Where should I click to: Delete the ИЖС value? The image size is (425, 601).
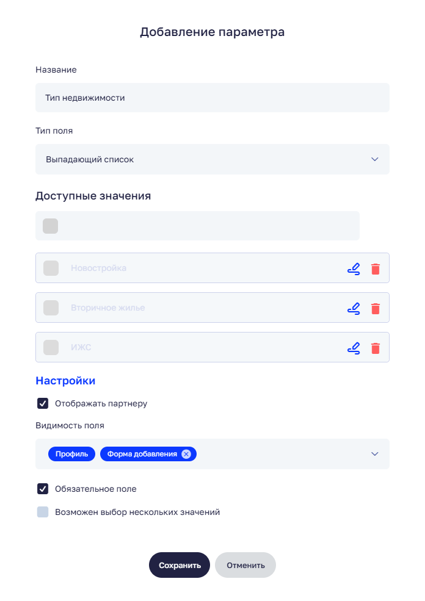click(376, 348)
